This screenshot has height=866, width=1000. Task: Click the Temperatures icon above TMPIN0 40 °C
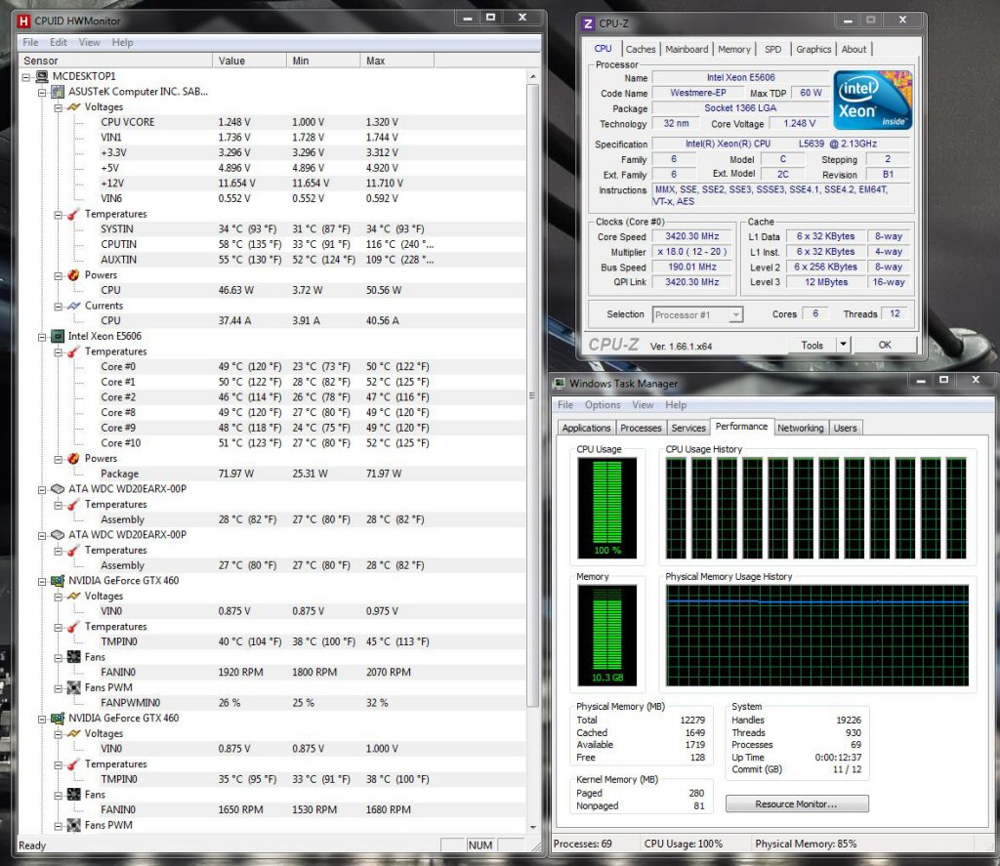point(74,627)
